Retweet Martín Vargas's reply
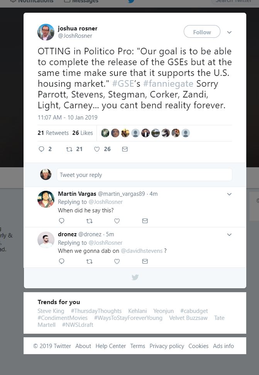The width and height of the screenshot is (259, 375). click(89, 221)
